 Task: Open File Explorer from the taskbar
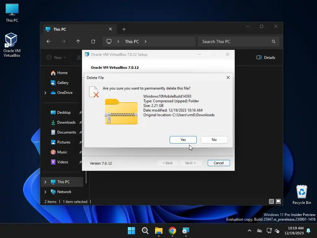click(159, 231)
